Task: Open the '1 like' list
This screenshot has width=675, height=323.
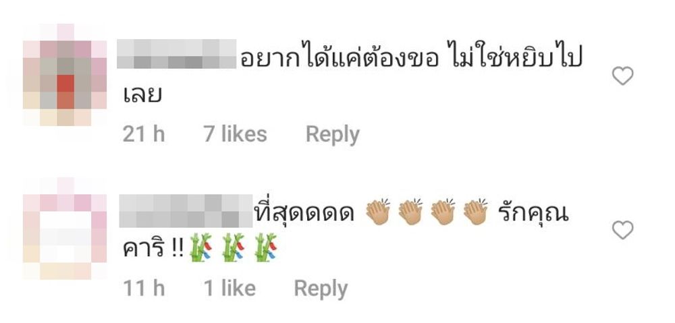Action: point(230,288)
